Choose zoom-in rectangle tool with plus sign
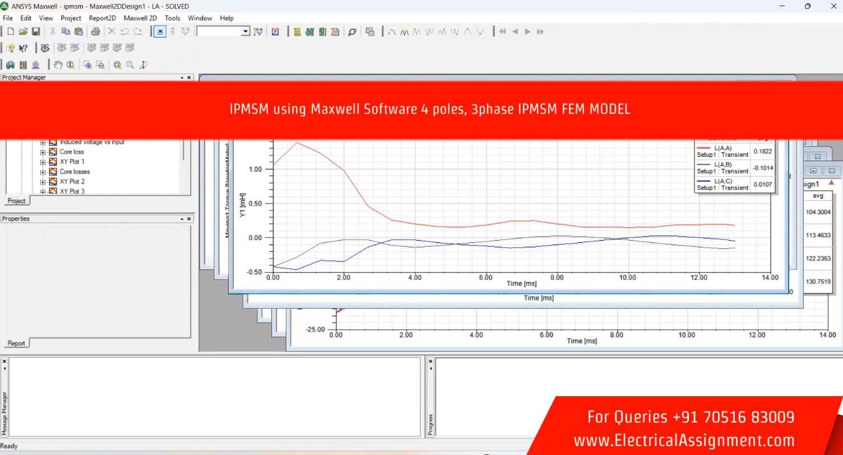This screenshot has height=455, width=843. coord(87,65)
